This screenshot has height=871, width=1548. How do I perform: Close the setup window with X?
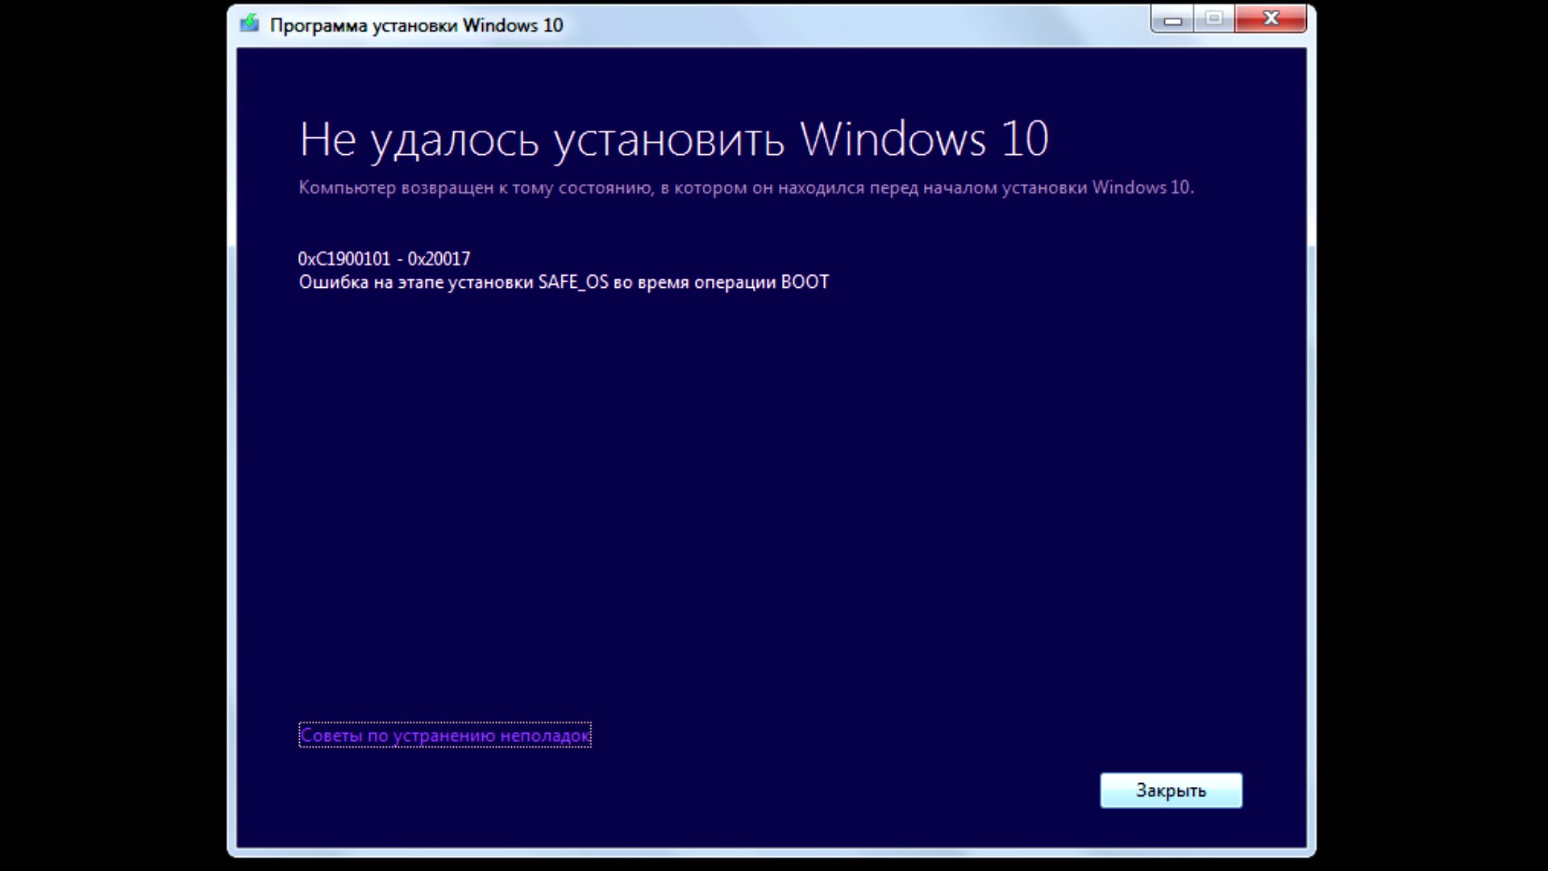click(x=1271, y=19)
